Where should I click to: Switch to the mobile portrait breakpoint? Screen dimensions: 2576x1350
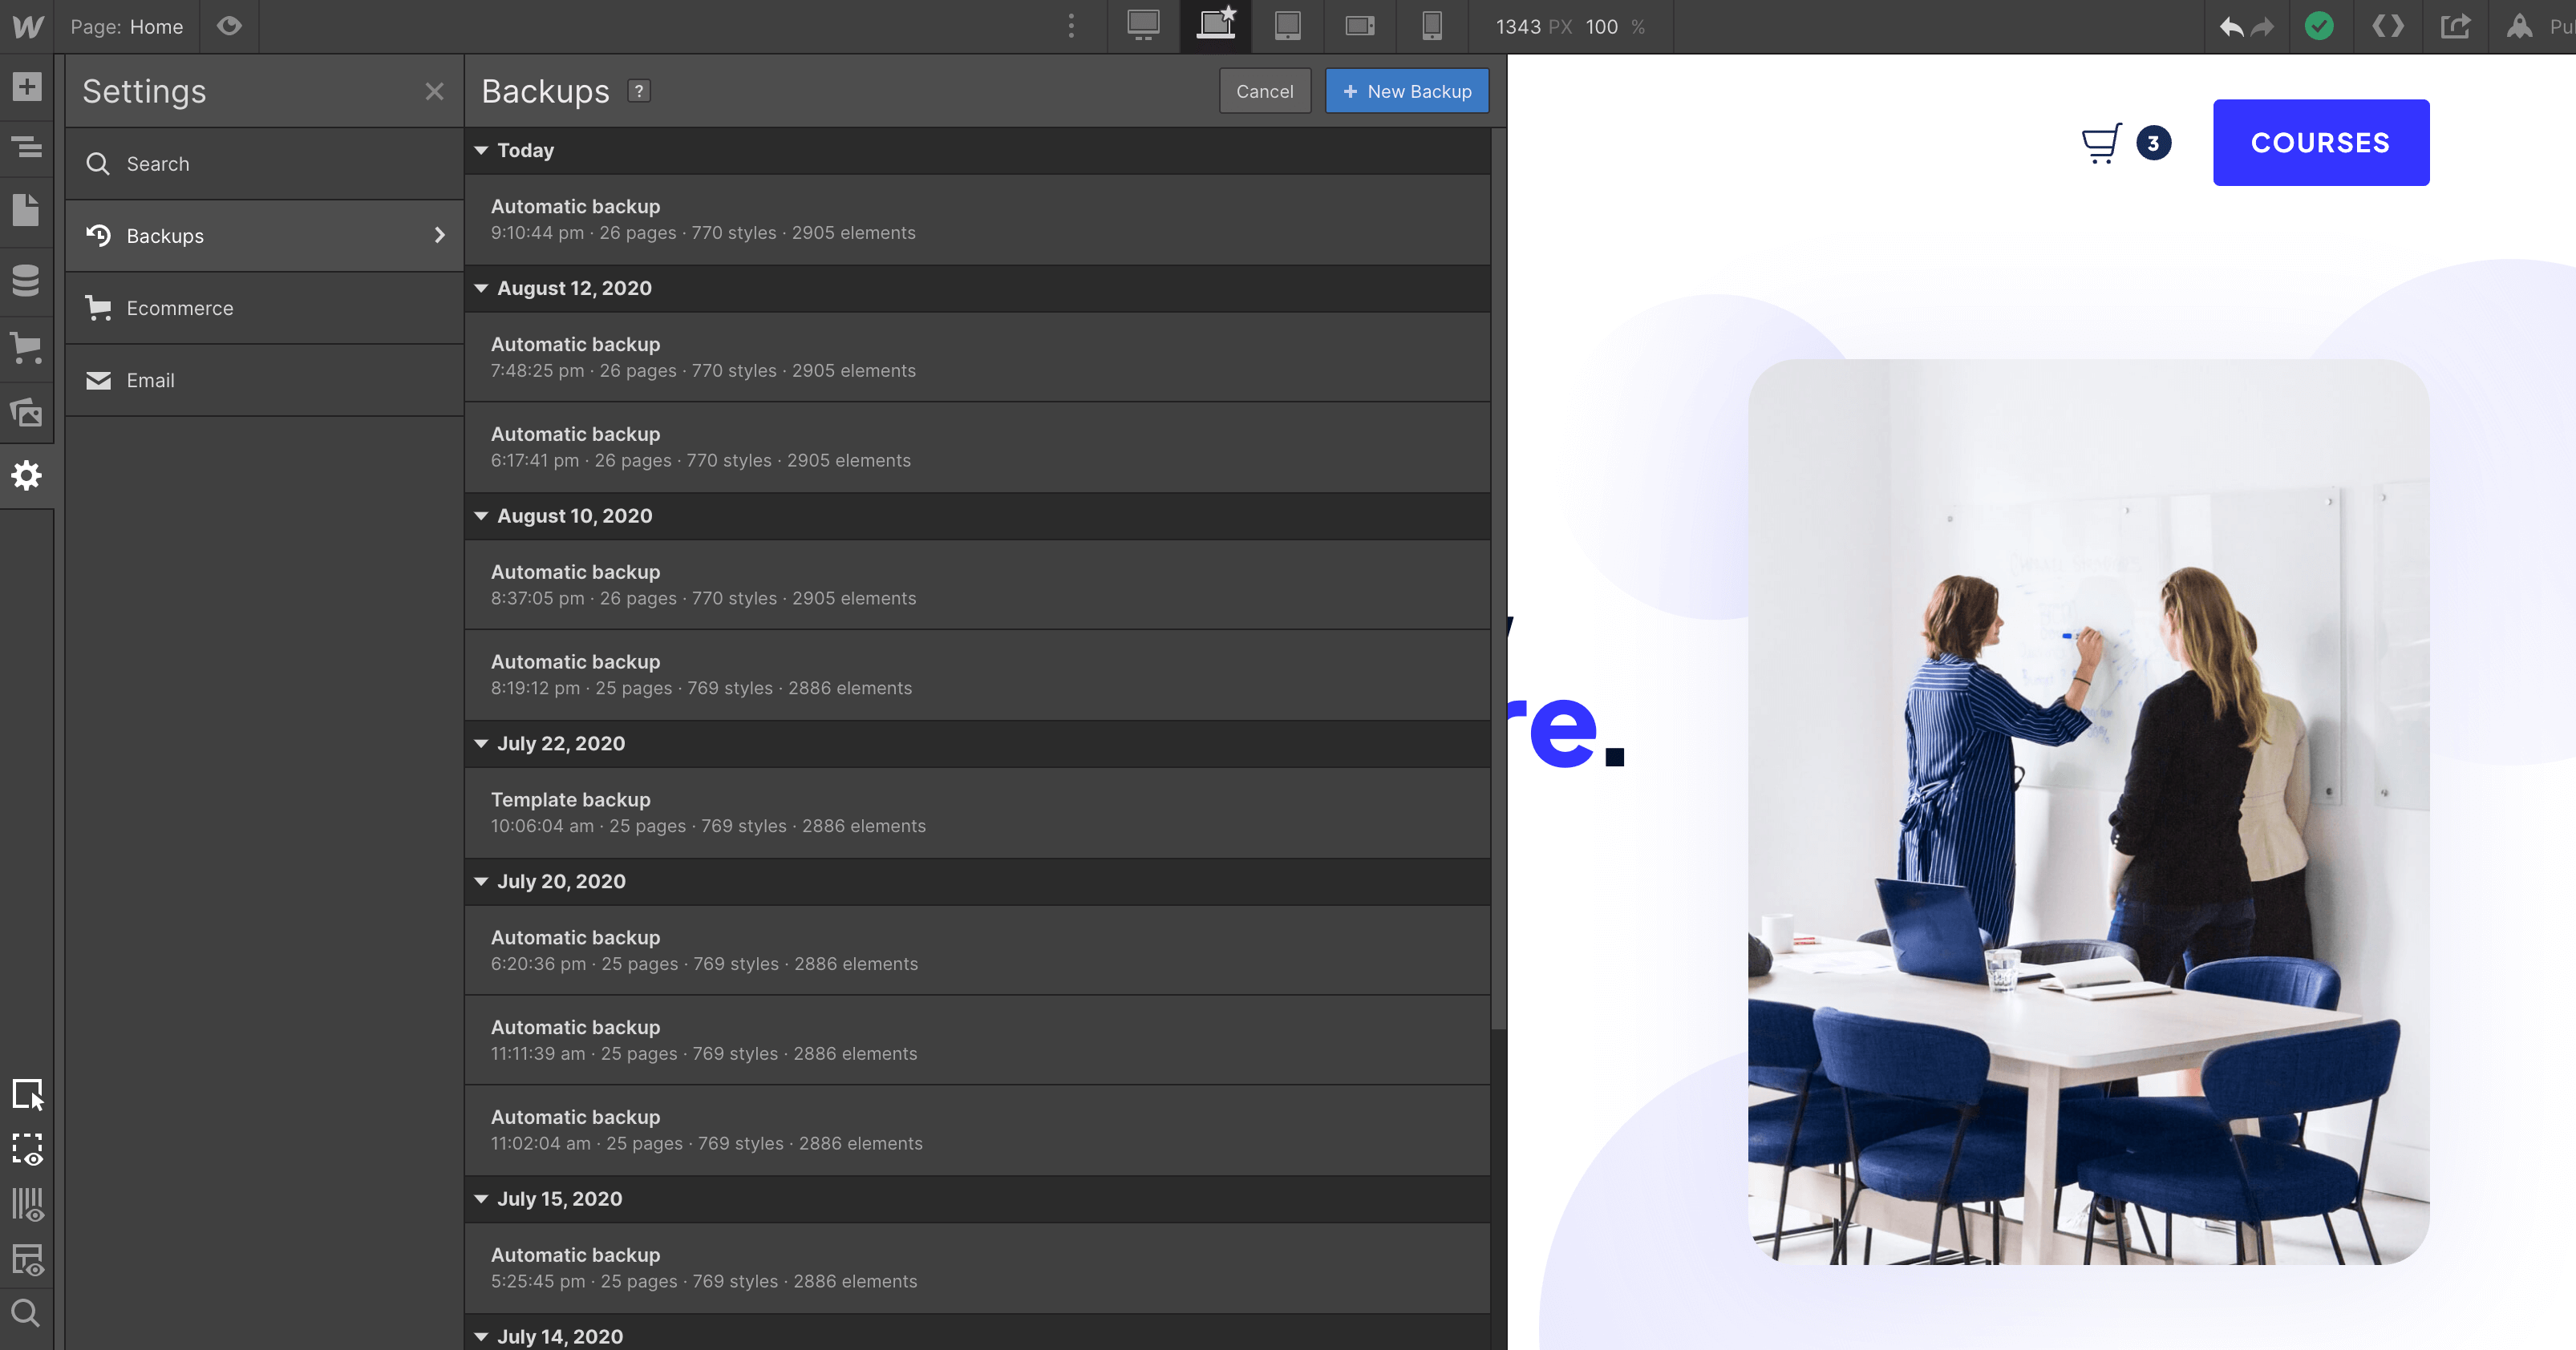click(x=1432, y=27)
